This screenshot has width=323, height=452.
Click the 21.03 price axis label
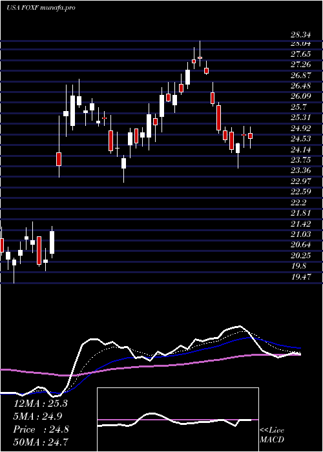301,234
